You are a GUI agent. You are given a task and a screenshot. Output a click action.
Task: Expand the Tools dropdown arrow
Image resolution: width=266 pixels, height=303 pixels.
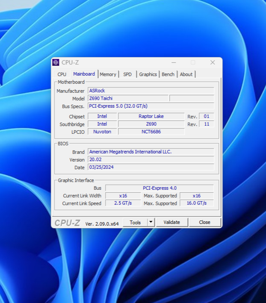coord(151,222)
